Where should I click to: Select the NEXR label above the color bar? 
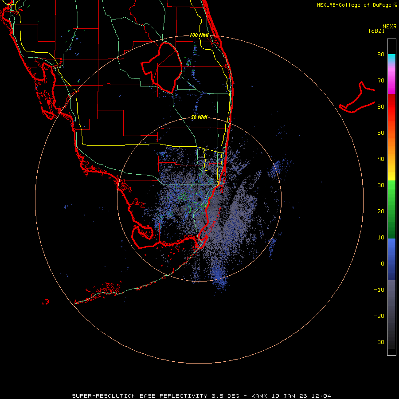389,26
